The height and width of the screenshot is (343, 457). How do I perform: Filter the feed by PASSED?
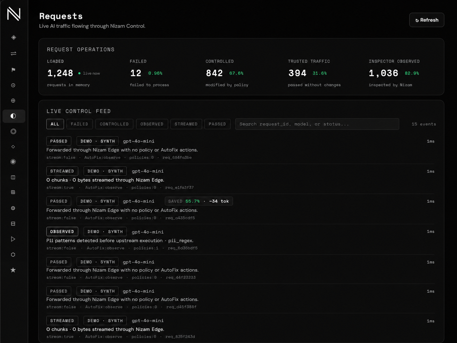(x=217, y=124)
